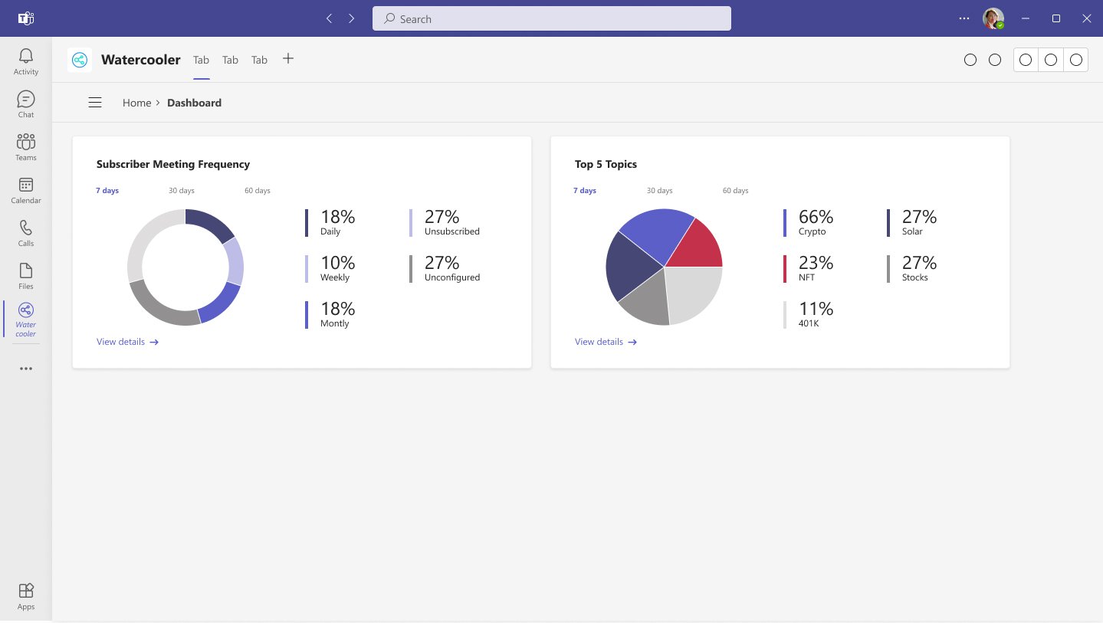
Task: Click the Weekly legend label
Action: tap(335, 277)
